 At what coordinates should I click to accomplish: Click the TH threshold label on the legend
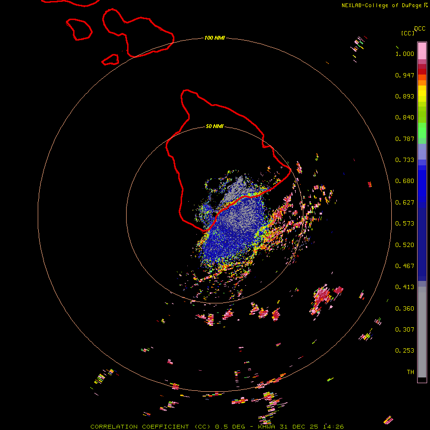point(410,372)
